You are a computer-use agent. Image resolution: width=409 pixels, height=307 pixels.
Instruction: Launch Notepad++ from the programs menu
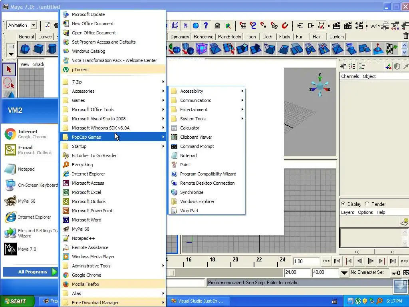pos(113,238)
